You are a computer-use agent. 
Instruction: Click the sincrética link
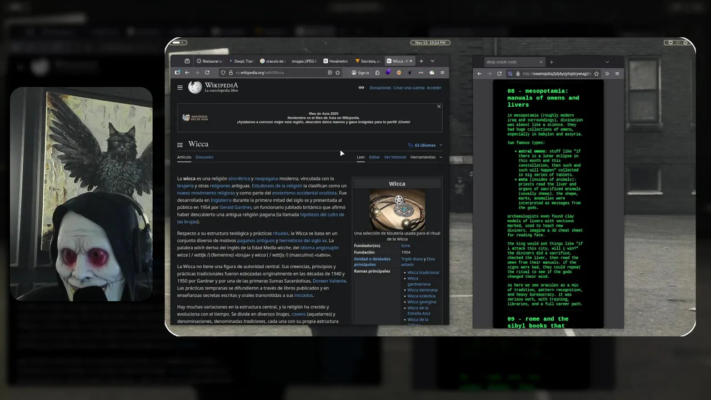click(239, 179)
